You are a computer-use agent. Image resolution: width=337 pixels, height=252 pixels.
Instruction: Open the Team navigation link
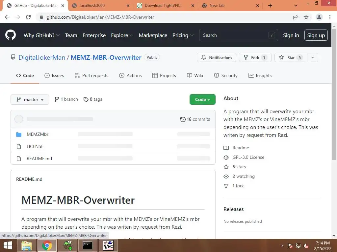(x=71, y=35)
